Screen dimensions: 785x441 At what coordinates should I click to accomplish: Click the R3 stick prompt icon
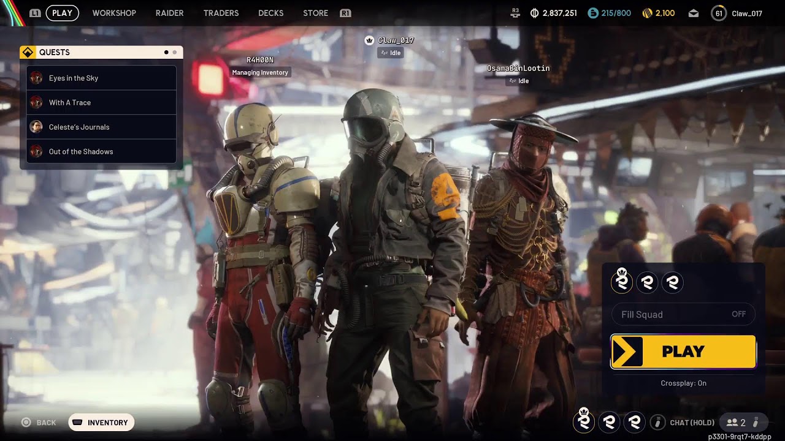point(515,12)
